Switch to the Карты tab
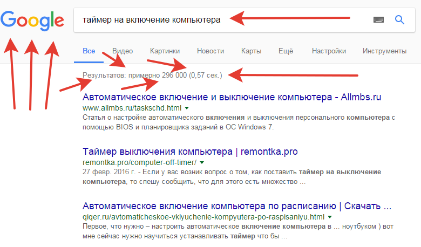The height and width of the screenshot is (247, 421). coord(252,51)
